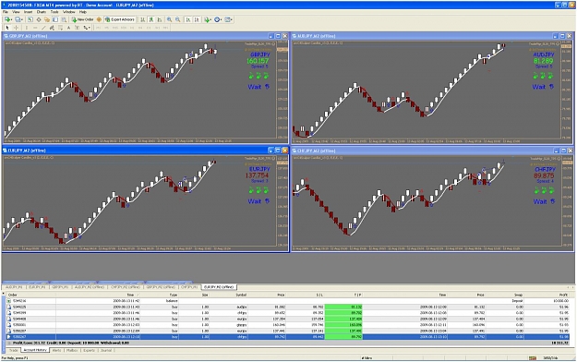Open the Journal tab in Terminal

(x=106, y=350)
